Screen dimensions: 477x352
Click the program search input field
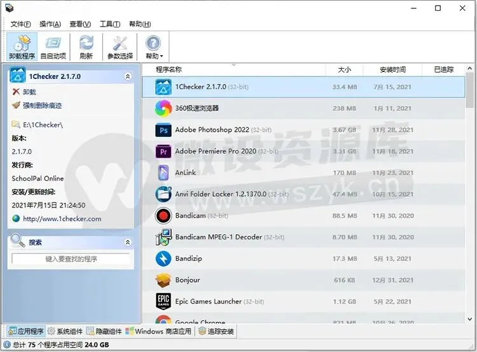tap(71, 259)
